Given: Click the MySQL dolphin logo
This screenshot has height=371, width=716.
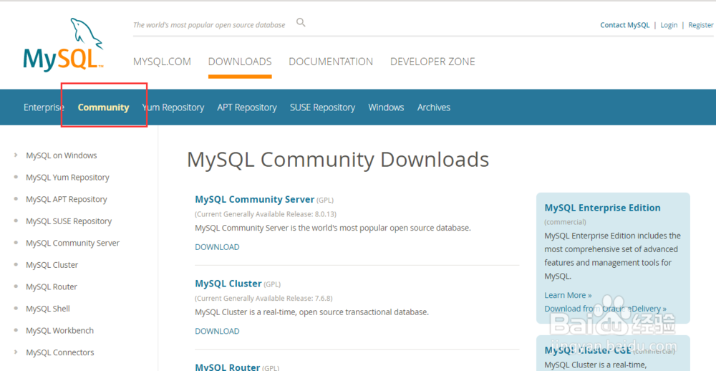Looking at the screenshot, I should click(x=64, y=44).
